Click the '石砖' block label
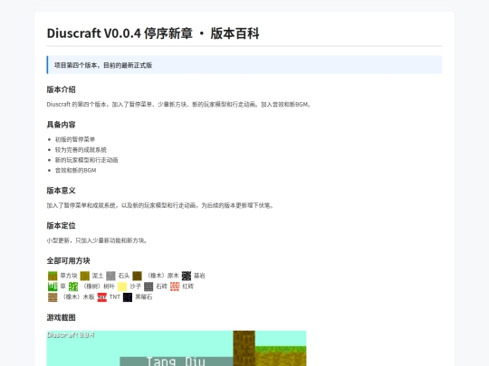The image size is (489, 366). [x=161, y=286]
